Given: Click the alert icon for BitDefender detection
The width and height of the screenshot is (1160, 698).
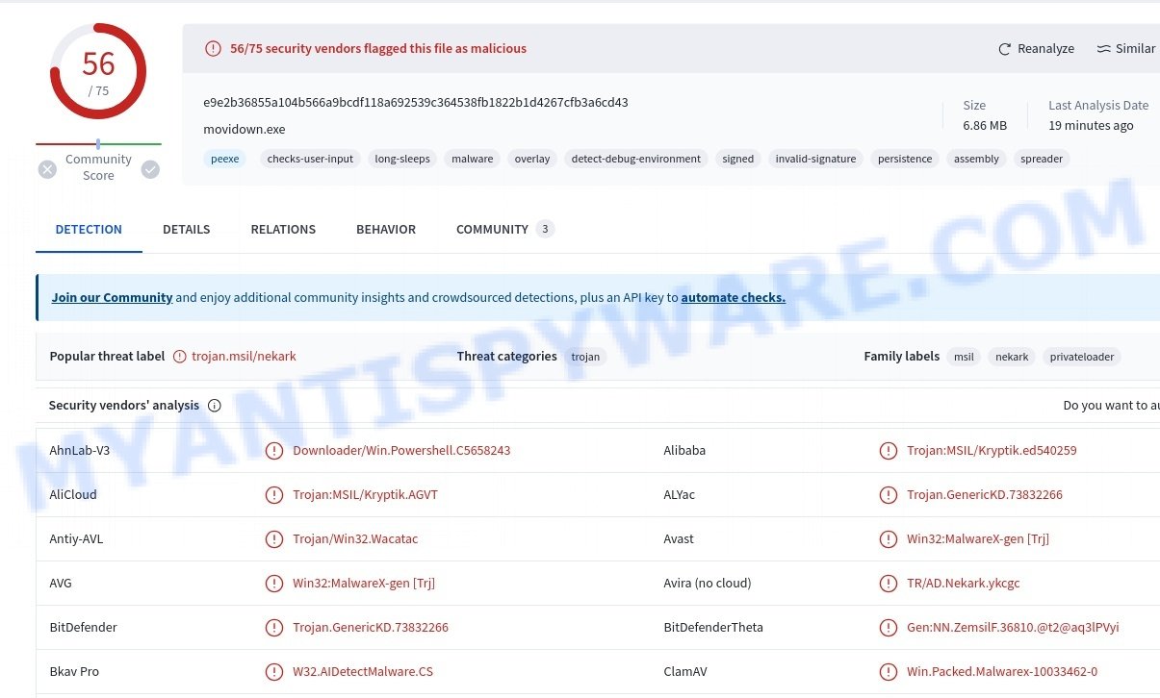Looking at the screenshot, I should tap(274, 628).
